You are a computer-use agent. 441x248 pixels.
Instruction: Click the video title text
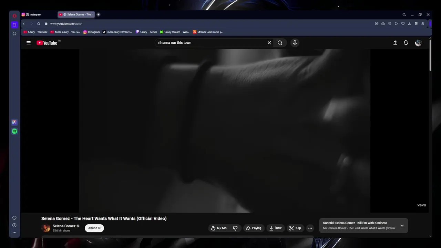pos(104,218)
